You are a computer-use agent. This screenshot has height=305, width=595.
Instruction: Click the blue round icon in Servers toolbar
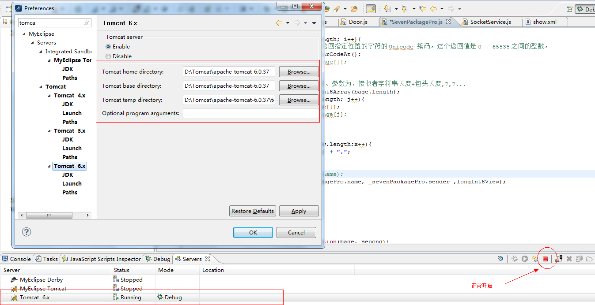(500, 259)
